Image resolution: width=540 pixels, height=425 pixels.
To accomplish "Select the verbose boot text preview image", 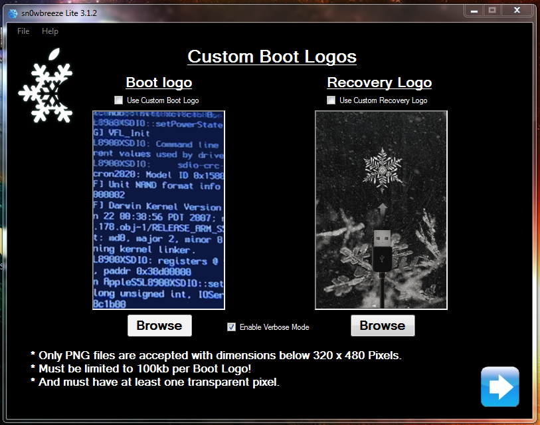I will tap(159, 210).
